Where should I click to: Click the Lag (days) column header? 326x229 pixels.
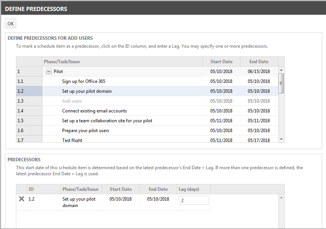[189, 189]
